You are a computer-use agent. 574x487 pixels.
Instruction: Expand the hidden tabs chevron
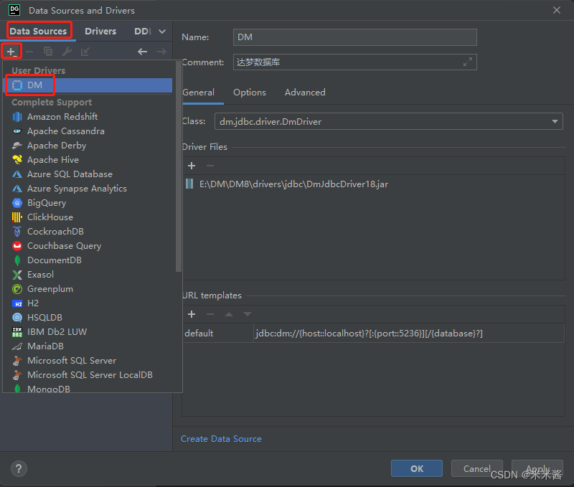pos(162,32)
